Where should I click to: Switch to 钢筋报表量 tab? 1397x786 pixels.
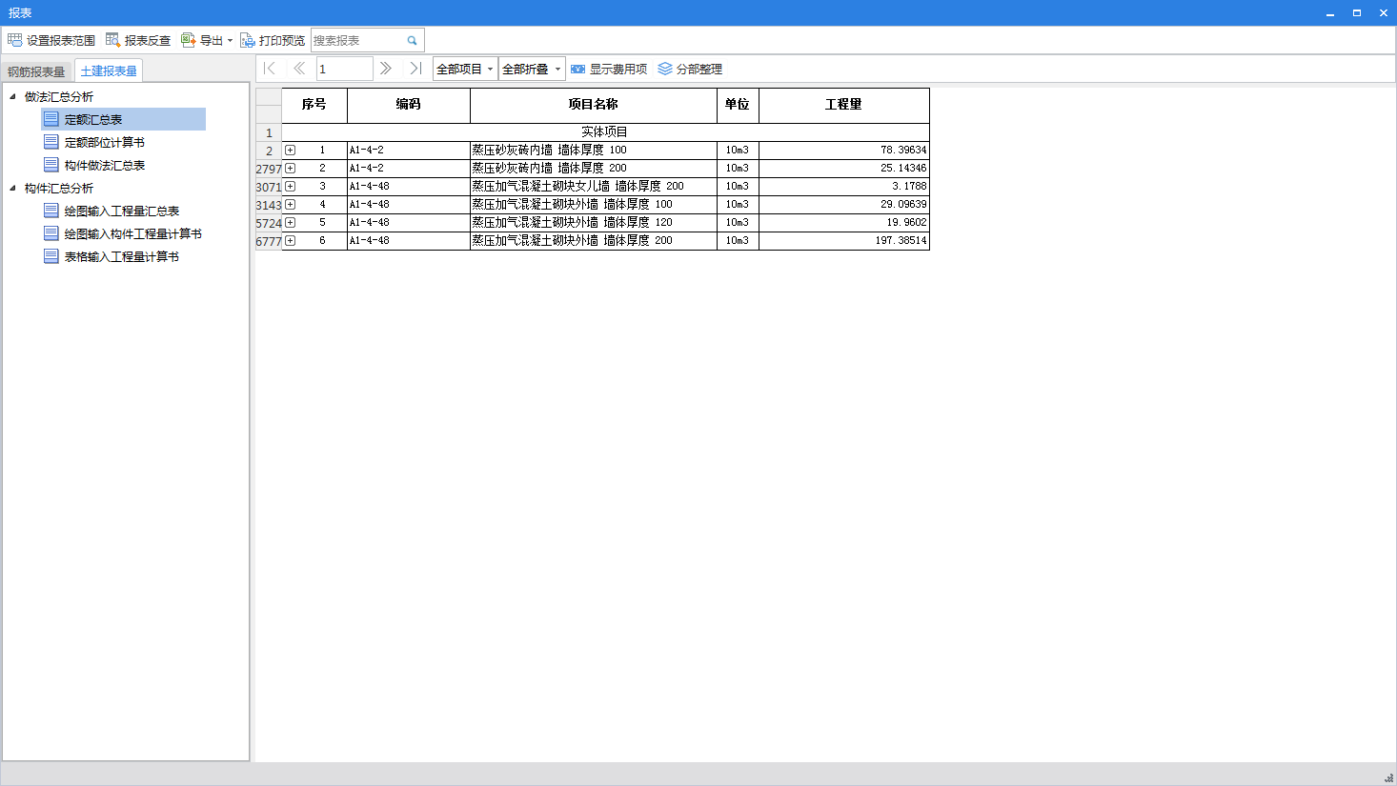coord(36,71)
